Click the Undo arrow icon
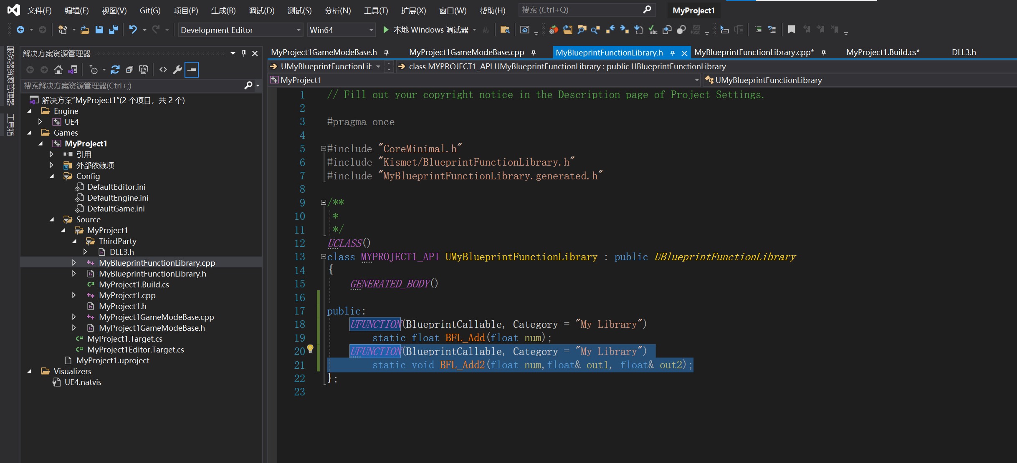The height and width of the screenshot is (463, 1017). click(133, 30)
